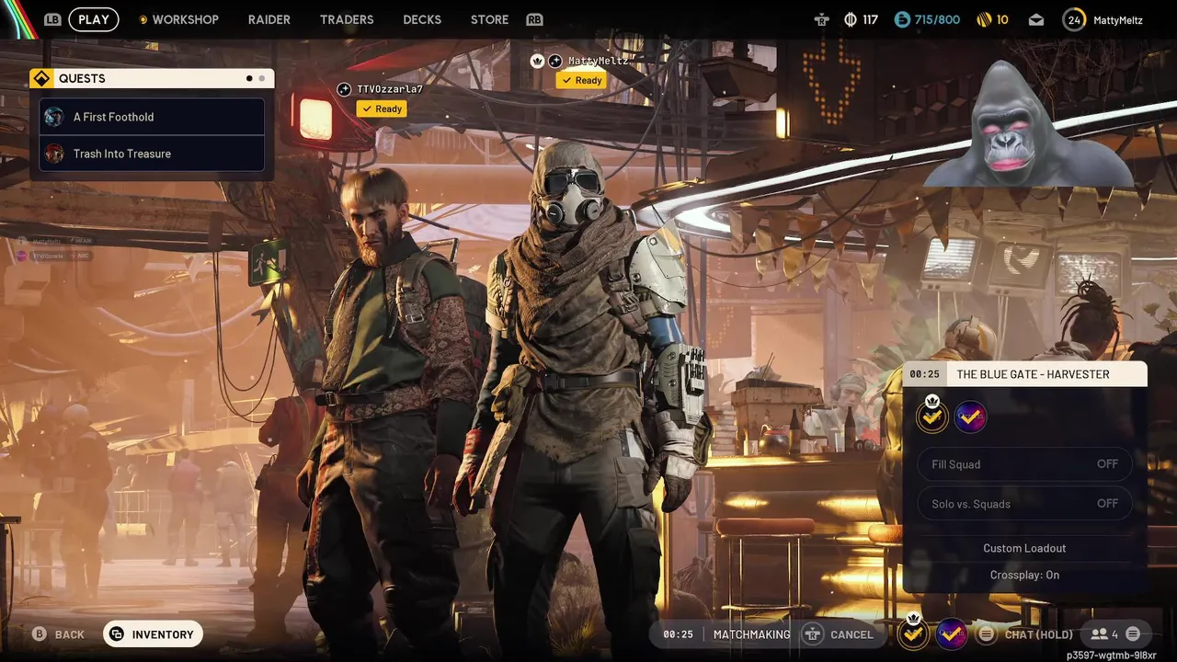The width and height of the screenshot is (1177, 662).
Task: Click the A First Foothold quest icon
Action: click(x=54, y=117)
